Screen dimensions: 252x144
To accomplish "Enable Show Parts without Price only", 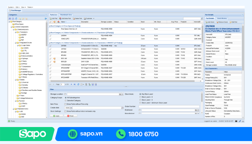I will (65, 104).
